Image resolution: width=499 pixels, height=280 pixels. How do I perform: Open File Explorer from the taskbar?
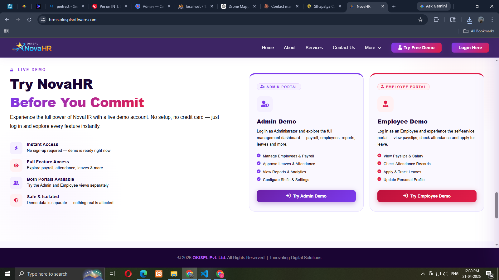point(174,274)
